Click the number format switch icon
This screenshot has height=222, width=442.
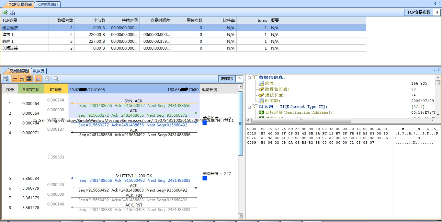pyautogui.click(x=6, y=79)
